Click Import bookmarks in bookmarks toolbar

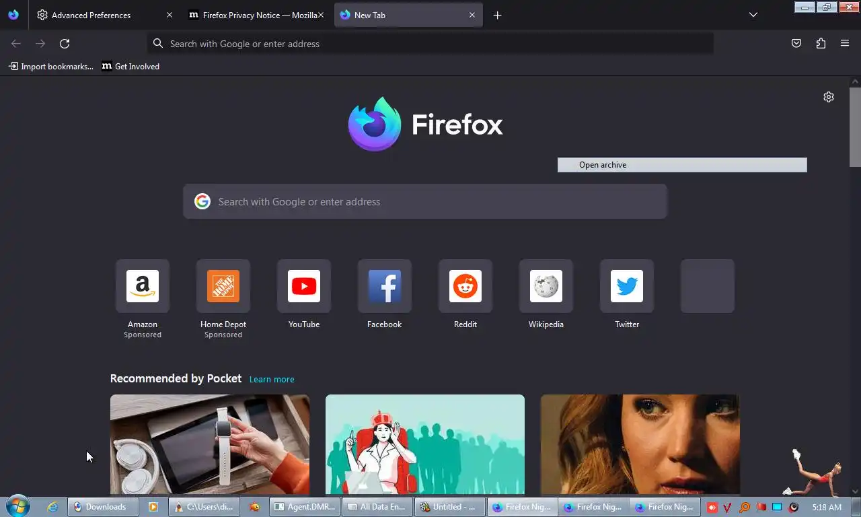coord(51,67)
